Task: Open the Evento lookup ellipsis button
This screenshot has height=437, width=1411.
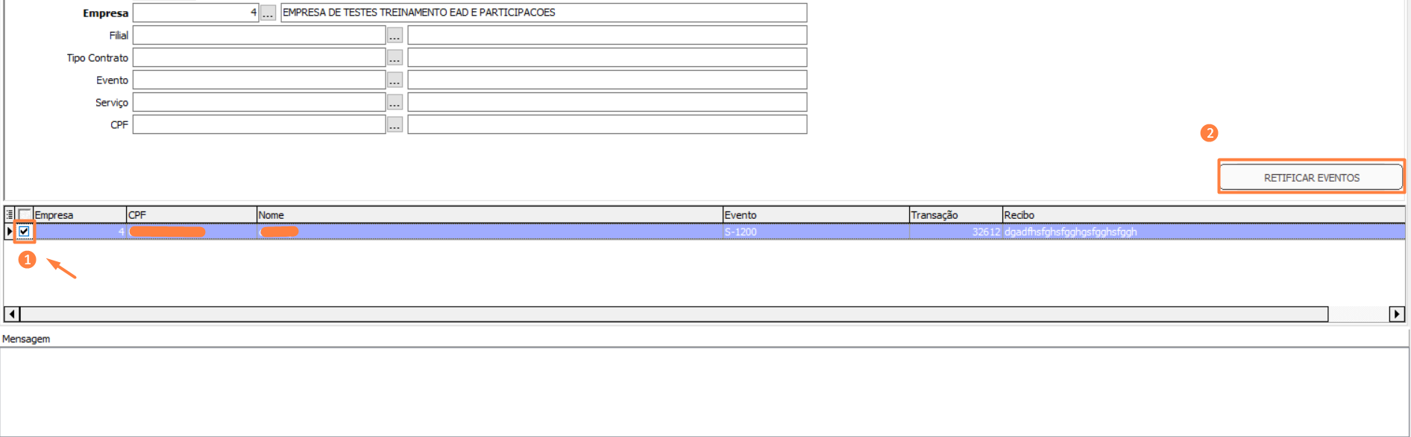Action: [395, 80]
